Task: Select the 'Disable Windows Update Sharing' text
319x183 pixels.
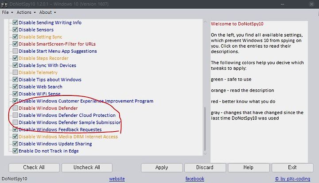Action: click(x=55, y=144)
